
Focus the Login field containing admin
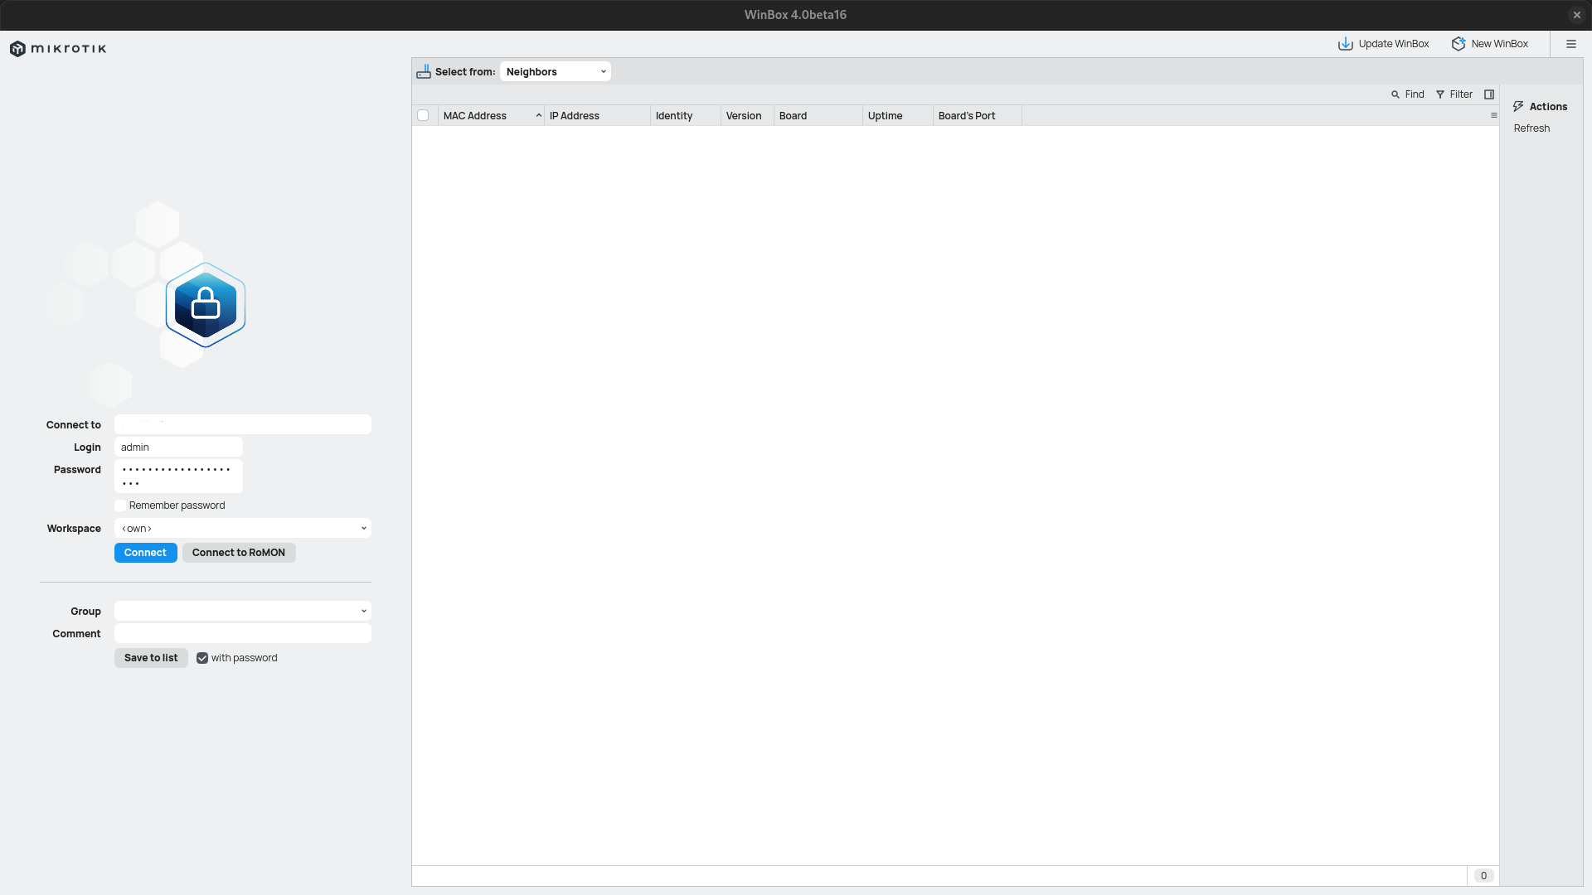tap(178, 447)
